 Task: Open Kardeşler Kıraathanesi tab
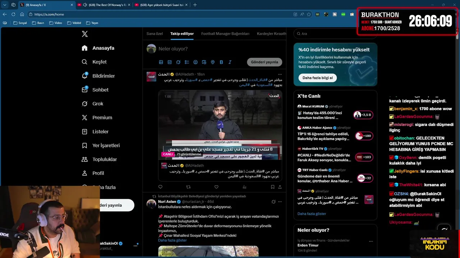[x=272, y=34]
